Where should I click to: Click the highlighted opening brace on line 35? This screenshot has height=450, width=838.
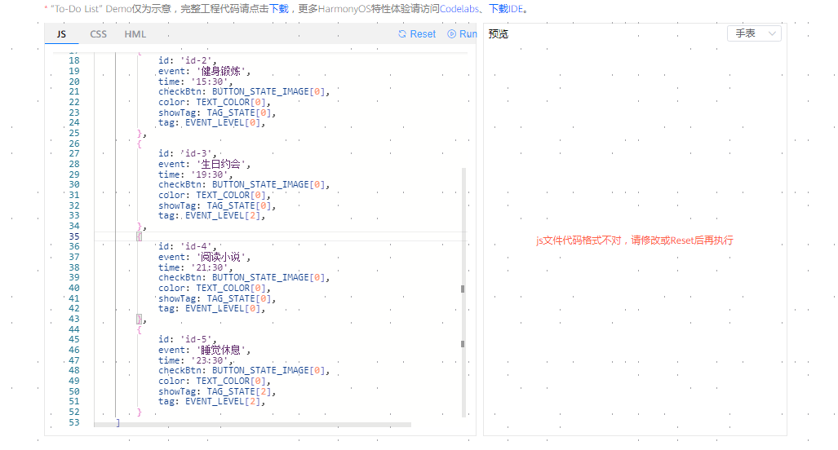click(139, 236)
